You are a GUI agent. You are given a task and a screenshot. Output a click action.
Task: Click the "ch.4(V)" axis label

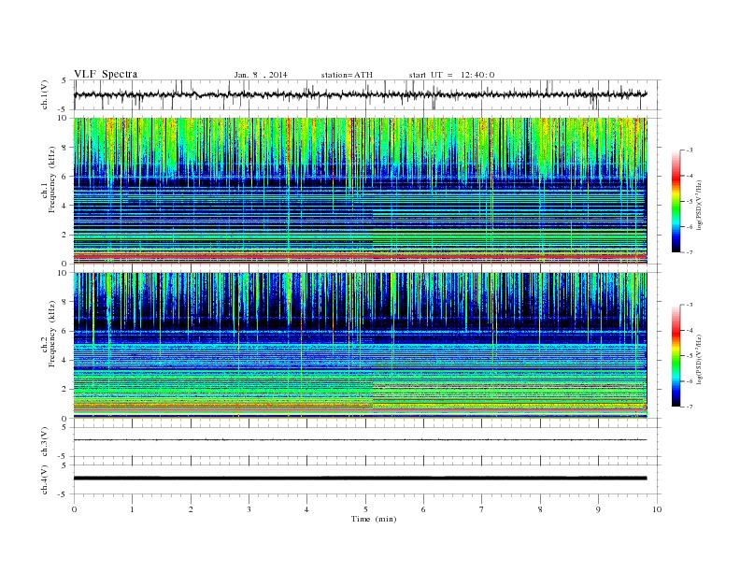click(44, 479)
